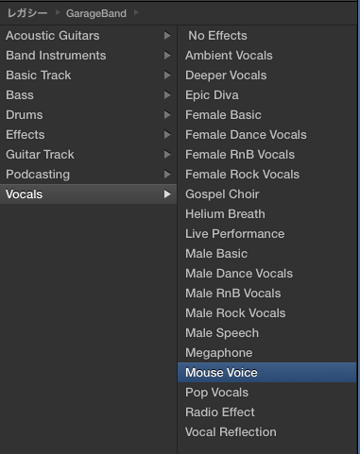Click the レガシー breadcrumb
The image size is (360, 454).
click(x=27, y=13)
